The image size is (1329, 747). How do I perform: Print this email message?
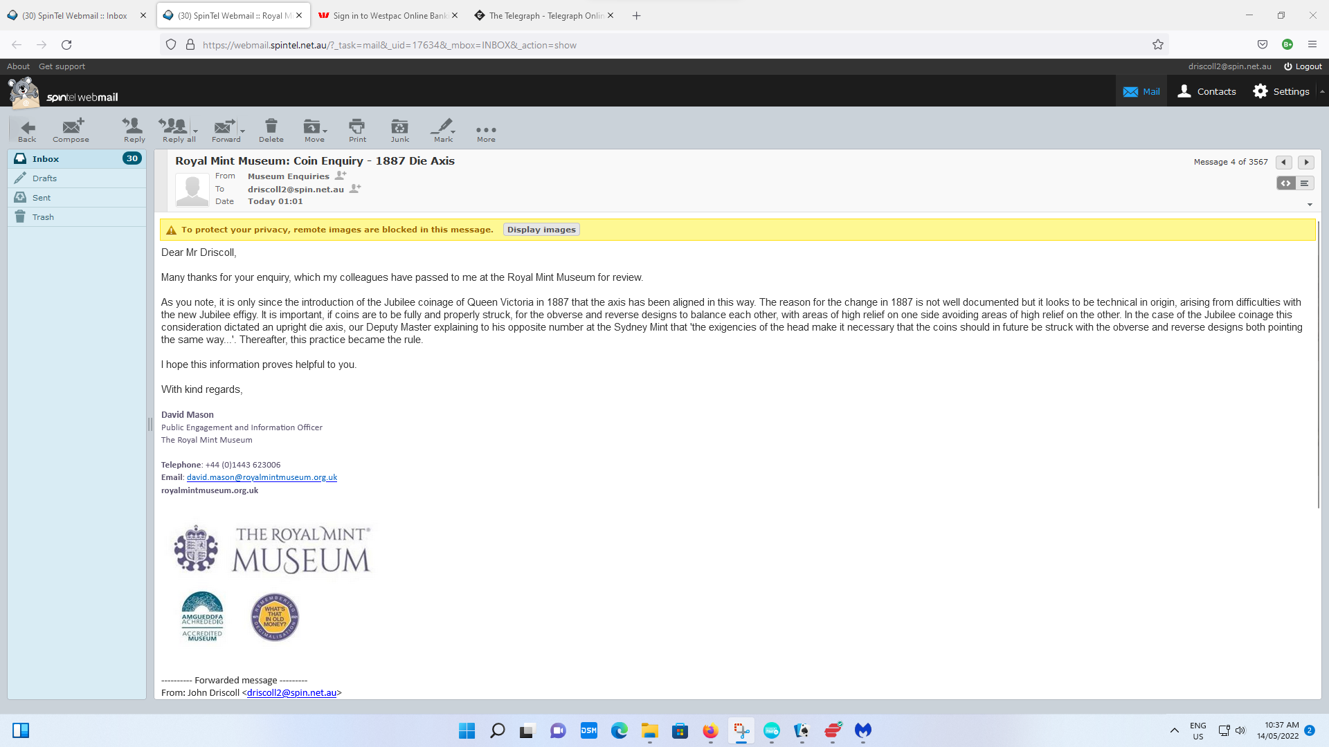(357, 129)
